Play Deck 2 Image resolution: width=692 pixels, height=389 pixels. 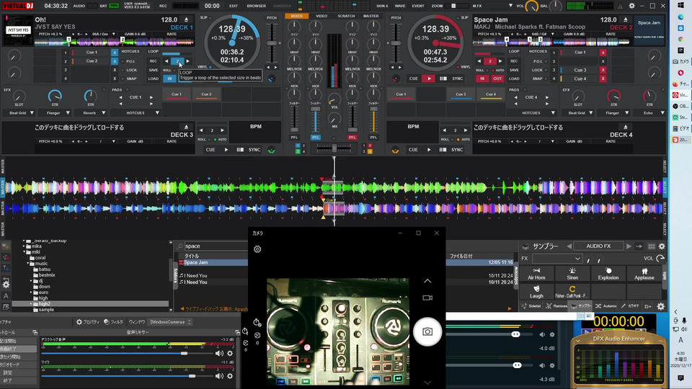point(428,79)
